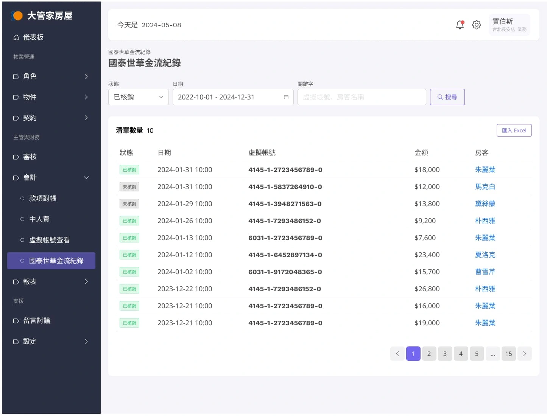Click the calendar icon in the date field

pos(286,97)
